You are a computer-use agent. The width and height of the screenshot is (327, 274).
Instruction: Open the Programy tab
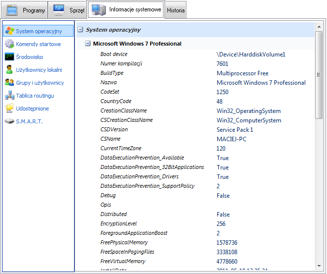click(x=24, y=10)
